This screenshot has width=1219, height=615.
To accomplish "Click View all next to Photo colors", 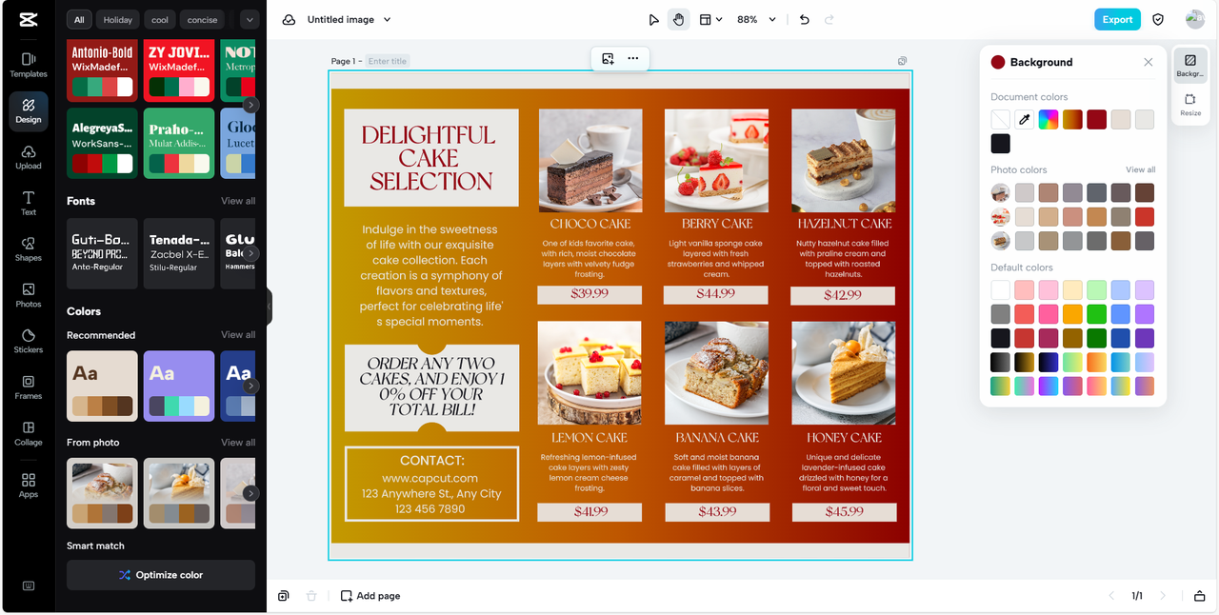I will click(1141, 169).
